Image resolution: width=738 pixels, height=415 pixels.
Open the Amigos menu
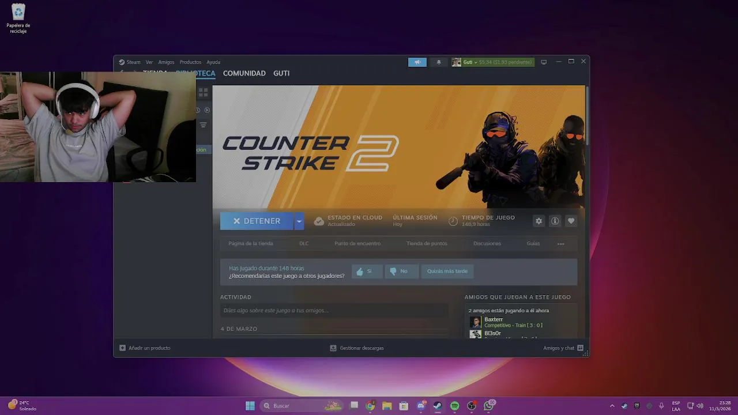(x=166, y=62)
